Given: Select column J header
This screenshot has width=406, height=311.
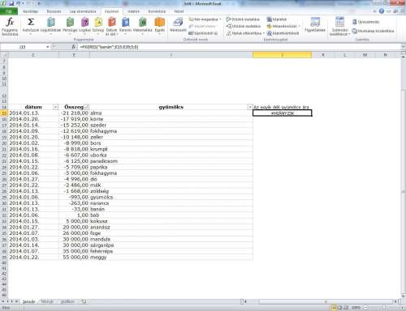Looking at the screenshot, I should [282, 55].
